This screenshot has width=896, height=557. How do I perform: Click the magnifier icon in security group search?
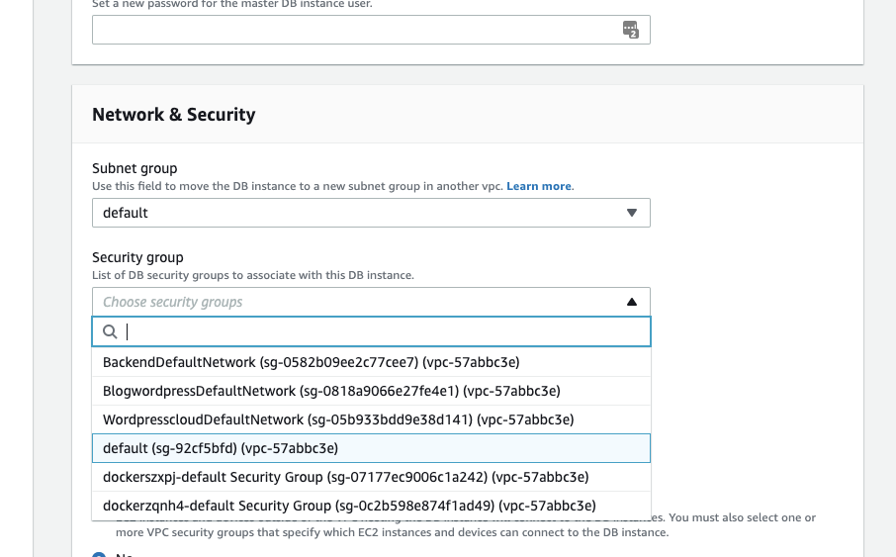[110, 332]
